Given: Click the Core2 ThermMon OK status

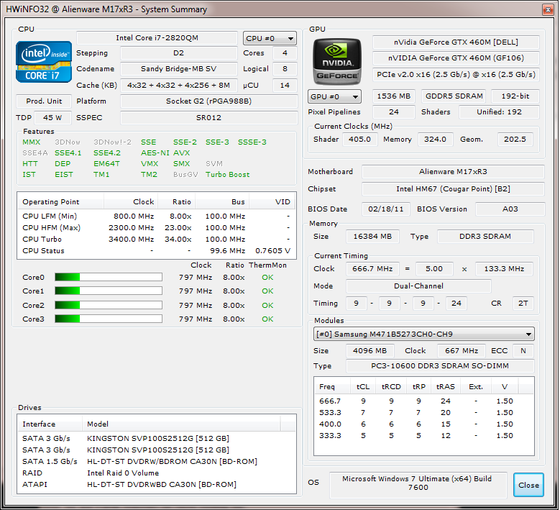Looking at the screenshot, I should click(x=267, y=305).
